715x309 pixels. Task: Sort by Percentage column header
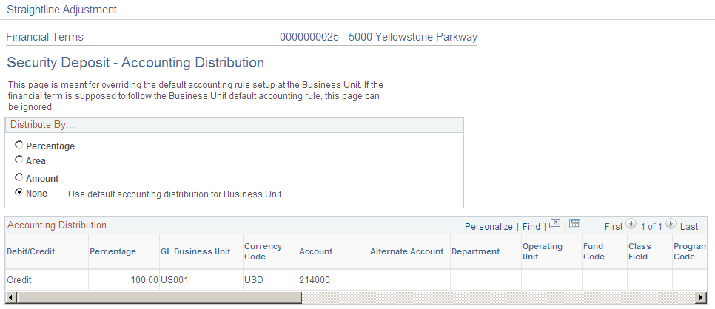click(x=113, y=251)
